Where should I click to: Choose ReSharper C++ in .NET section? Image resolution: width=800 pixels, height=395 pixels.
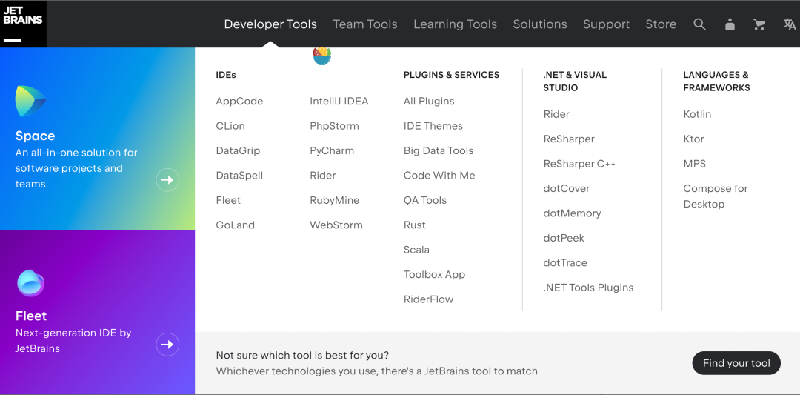pos(579,164)
